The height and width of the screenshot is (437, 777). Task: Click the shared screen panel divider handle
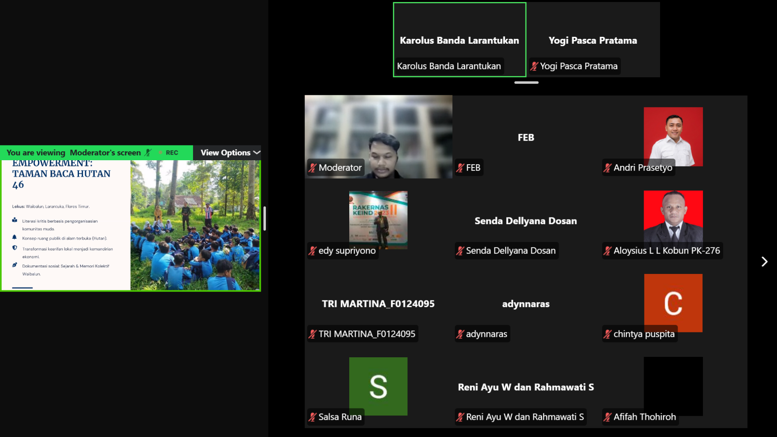point(265,218)
